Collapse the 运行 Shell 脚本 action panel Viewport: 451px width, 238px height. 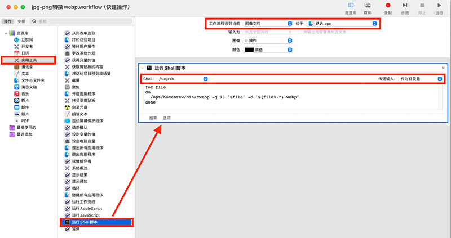pyautogui.click(x=142, y=68)
